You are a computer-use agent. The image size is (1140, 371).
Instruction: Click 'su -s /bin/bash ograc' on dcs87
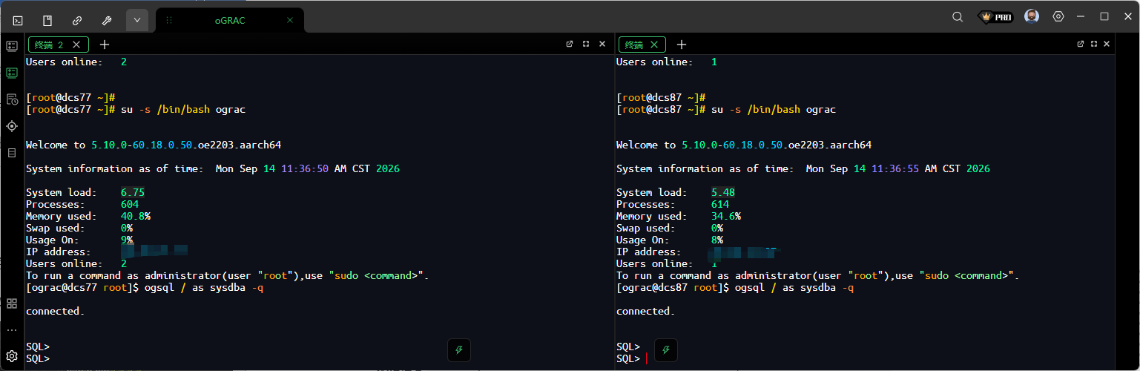[x=774, y=110]
